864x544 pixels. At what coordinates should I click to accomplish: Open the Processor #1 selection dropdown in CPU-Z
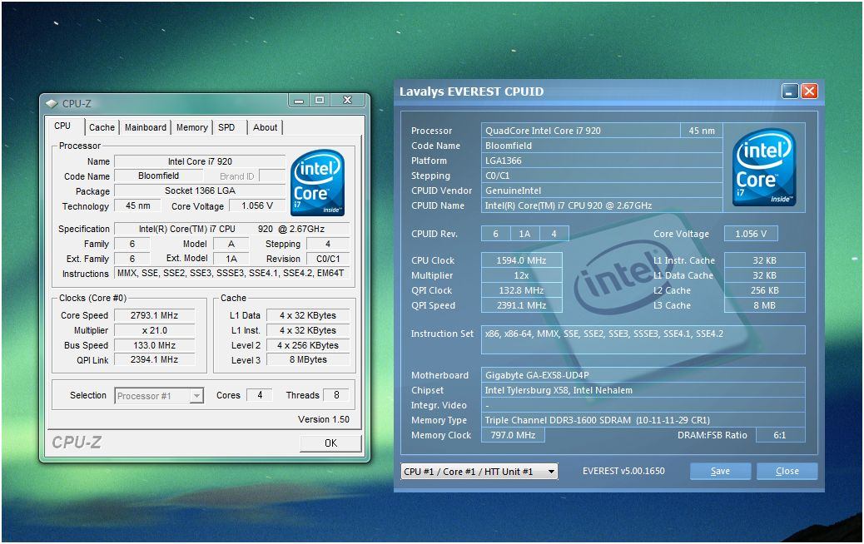pos(196,395)
